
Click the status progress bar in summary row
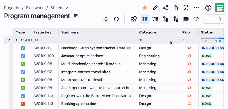[212, 38]
